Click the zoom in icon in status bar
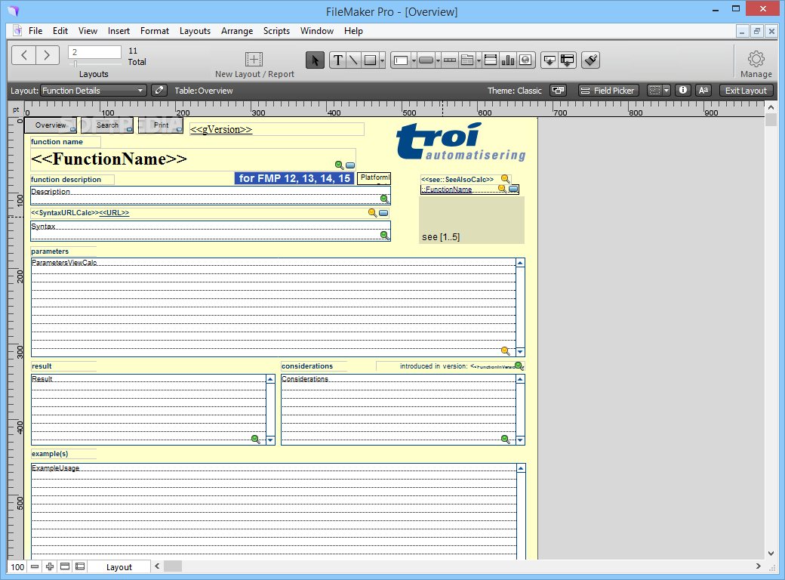The image size is (785, 580). (x=50, y=566)
